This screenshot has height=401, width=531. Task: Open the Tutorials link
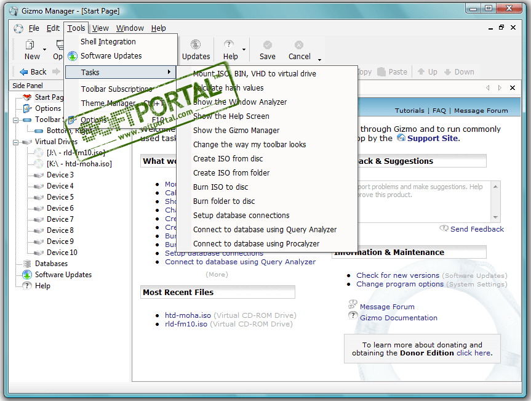[x=409, y=110]
